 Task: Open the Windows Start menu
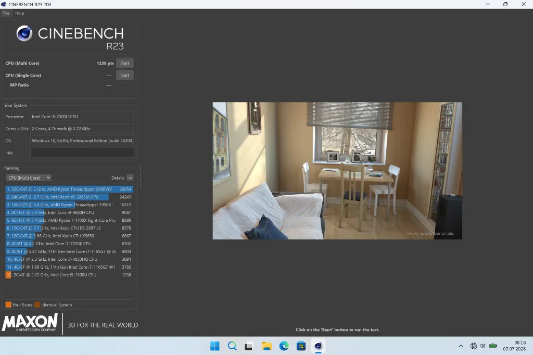(x=215, y=346)
